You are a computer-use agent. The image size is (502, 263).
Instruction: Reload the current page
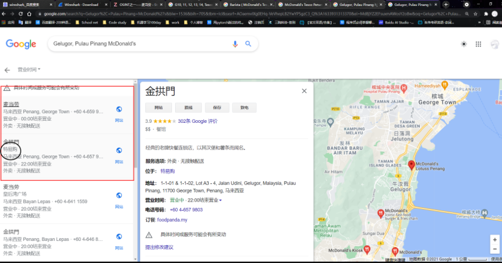[x=21, y=14]
